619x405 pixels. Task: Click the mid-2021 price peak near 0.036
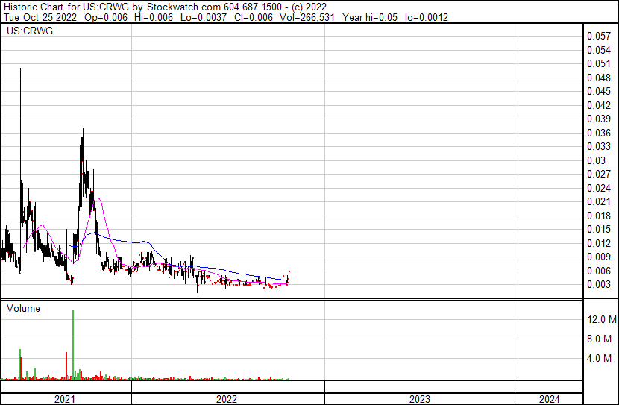82,130
